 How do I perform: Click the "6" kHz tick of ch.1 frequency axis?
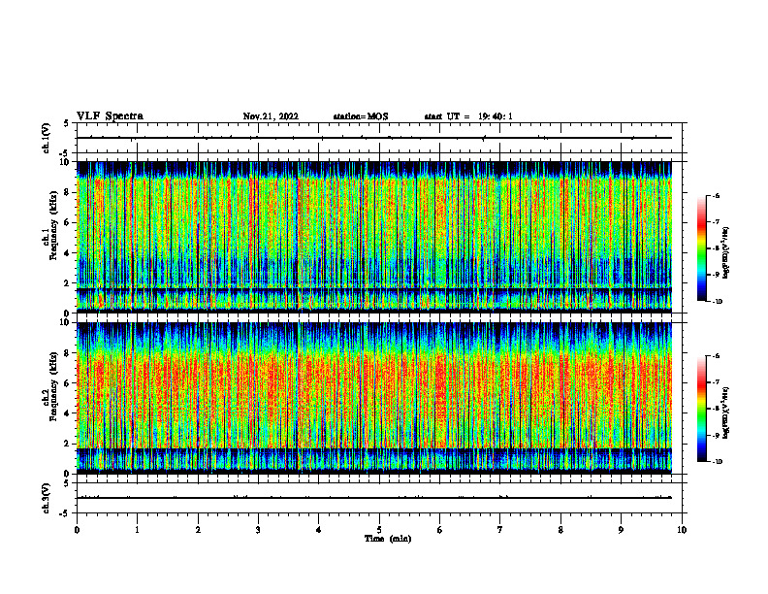(68, 223)
